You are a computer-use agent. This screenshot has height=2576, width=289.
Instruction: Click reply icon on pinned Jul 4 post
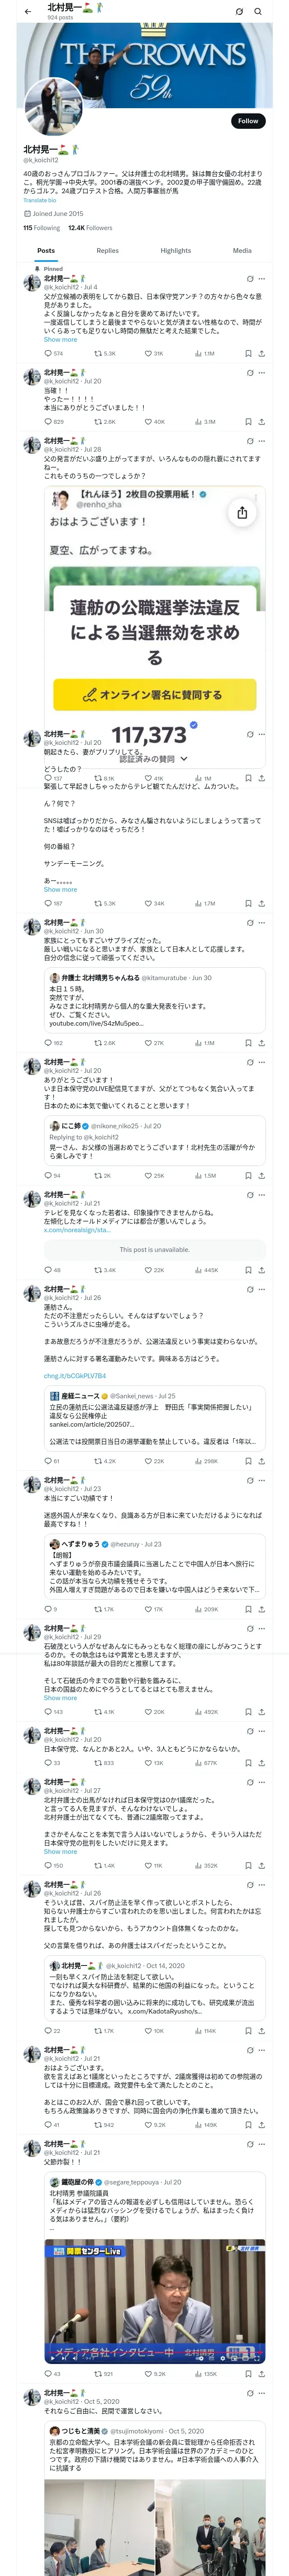point(47,353)
